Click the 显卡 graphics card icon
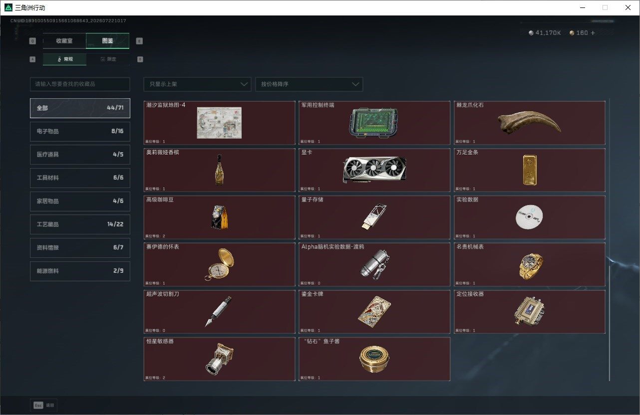This screenshot has width=640, height=415. 374,170
